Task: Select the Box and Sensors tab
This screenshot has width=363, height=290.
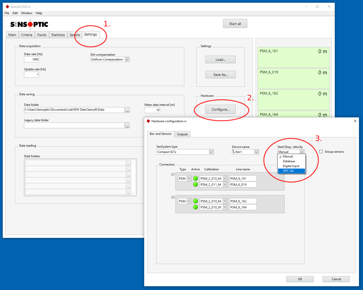Action: coord(161,134)
